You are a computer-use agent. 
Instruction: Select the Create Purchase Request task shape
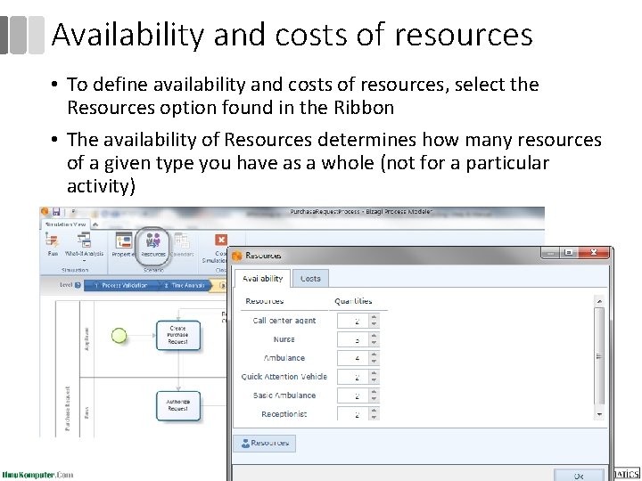click(178, 335)
